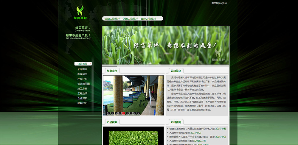Click the 无锡市绿茵人造草坪 company intro paragraph

pyautogui.click(x=196, y=83)
